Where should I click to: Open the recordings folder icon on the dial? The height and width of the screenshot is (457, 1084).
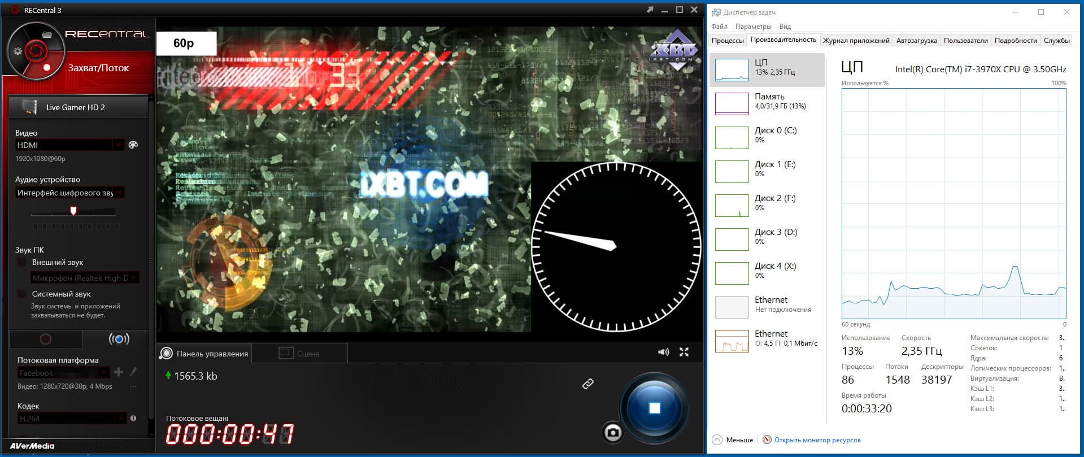(x=47, y=34)
